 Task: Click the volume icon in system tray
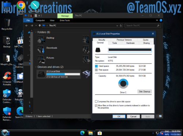(161, 133)
